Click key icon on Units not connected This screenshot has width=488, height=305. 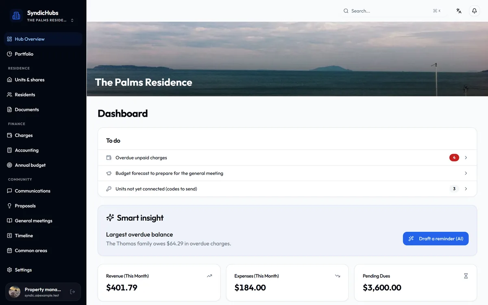pyautogui.click(x=109, y=189)
